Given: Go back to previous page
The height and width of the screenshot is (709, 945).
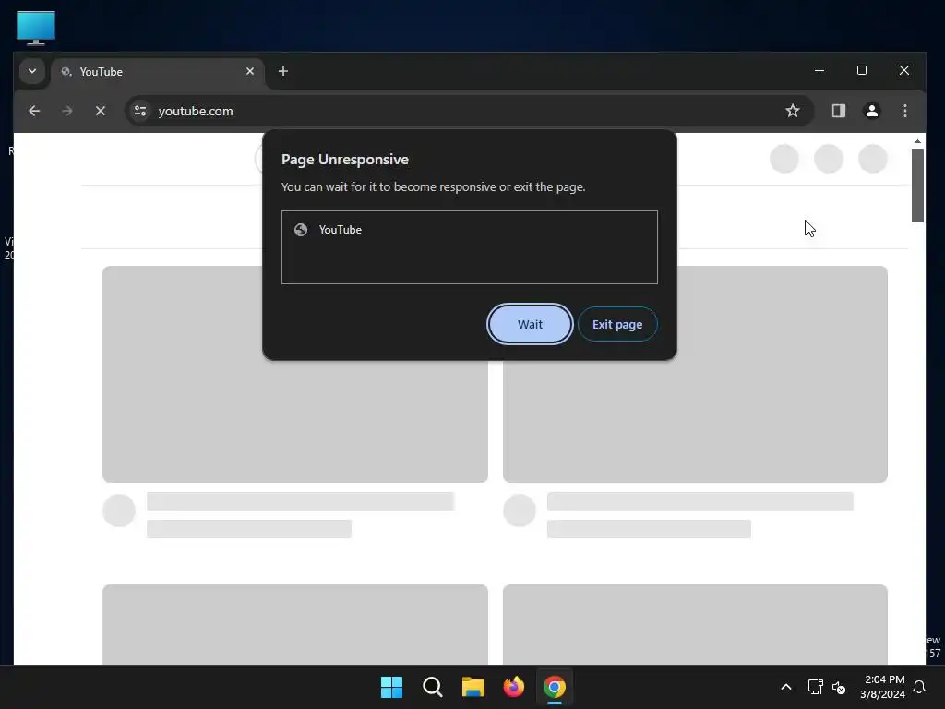Looking at the screenshot, I should pos(34,111).
